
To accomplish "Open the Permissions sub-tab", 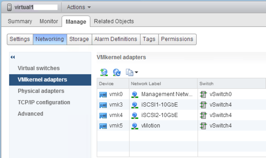I will tap(177, 39).
